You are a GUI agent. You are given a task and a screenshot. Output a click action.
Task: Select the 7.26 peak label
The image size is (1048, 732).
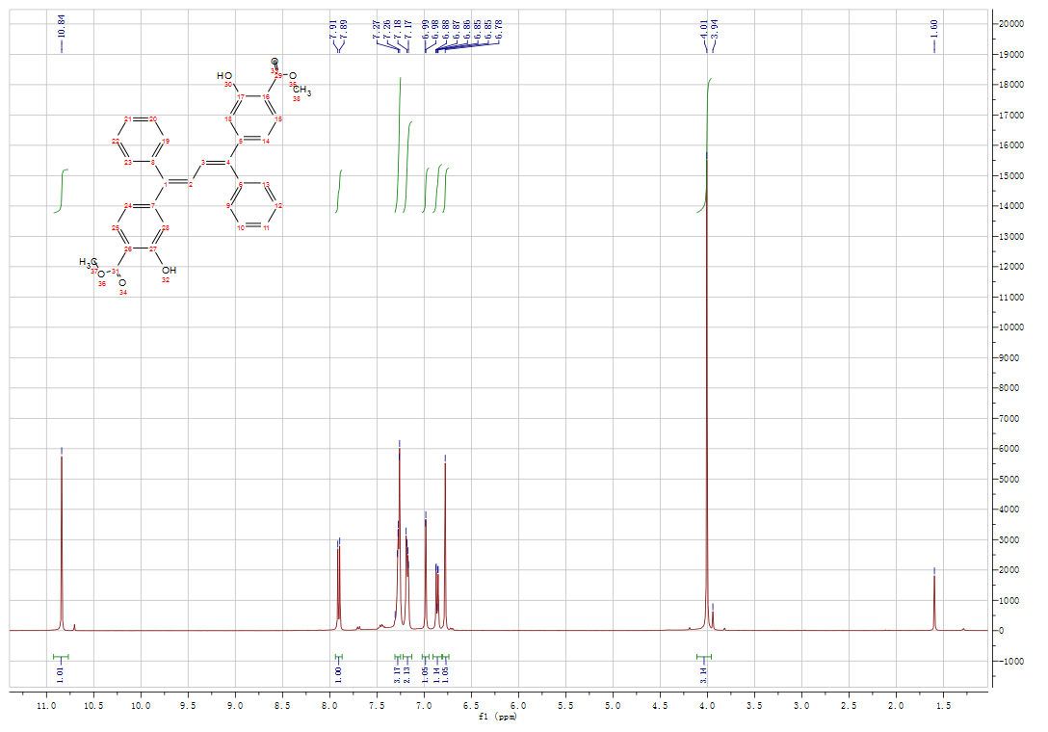coord(387,30)
